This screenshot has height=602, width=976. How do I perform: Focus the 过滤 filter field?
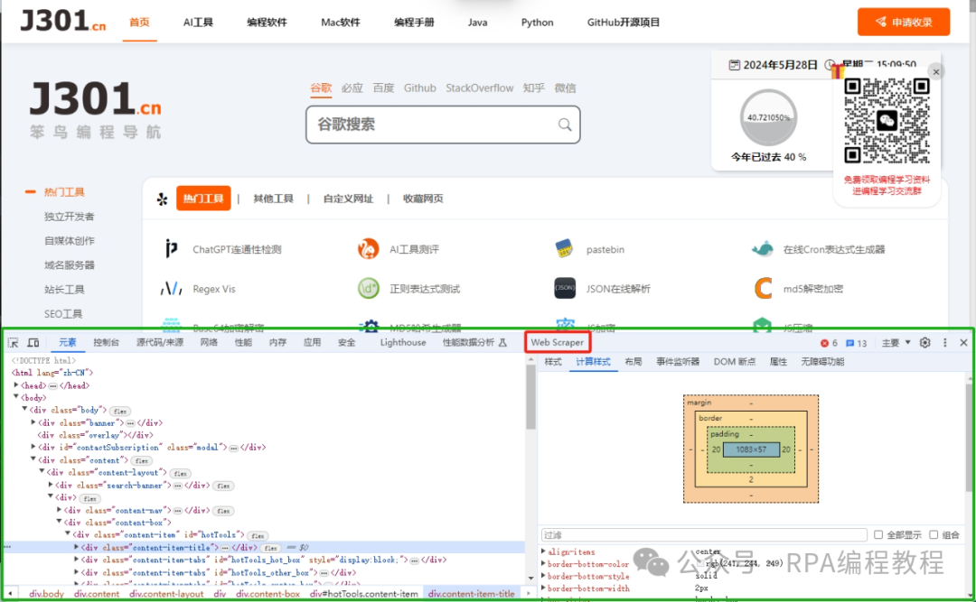[x=704, y=535]
